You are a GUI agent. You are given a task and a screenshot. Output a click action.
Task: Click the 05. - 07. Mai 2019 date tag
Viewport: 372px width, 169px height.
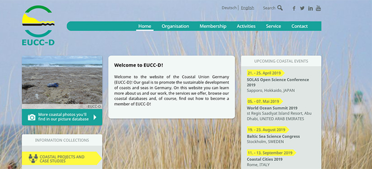tap(265, 101)
